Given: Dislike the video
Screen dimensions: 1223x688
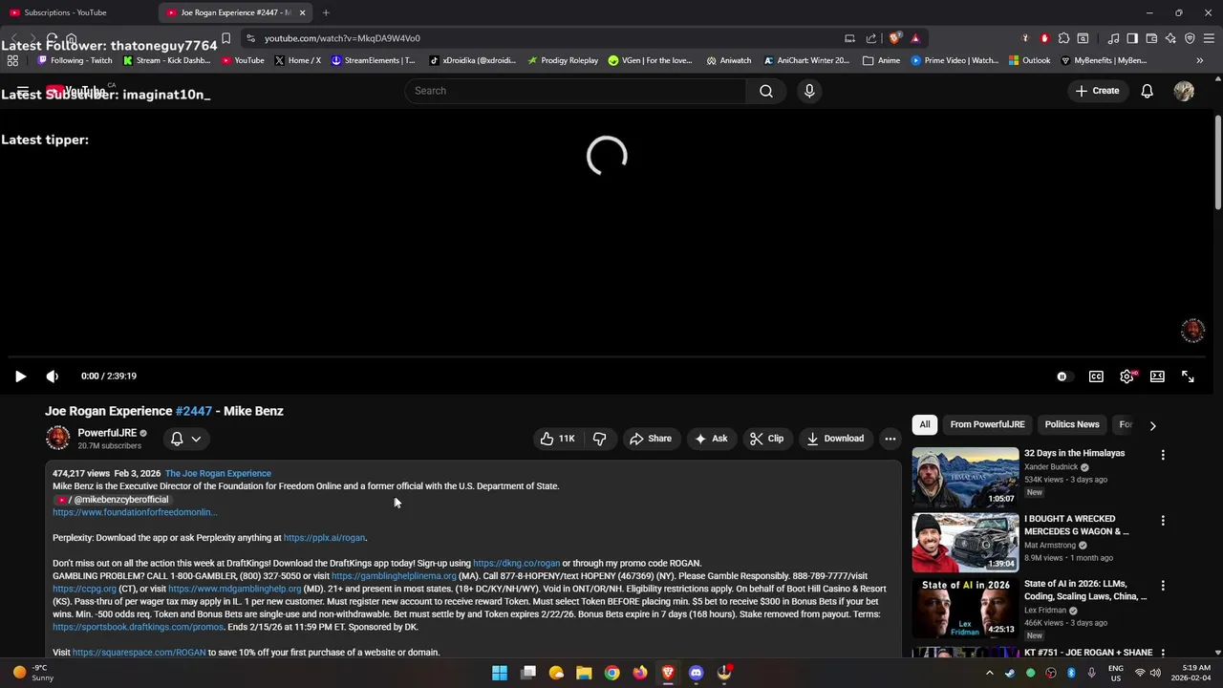Looking at the screenshot, I should pos(599,439).
